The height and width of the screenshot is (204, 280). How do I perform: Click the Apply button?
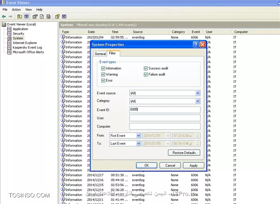194,165
